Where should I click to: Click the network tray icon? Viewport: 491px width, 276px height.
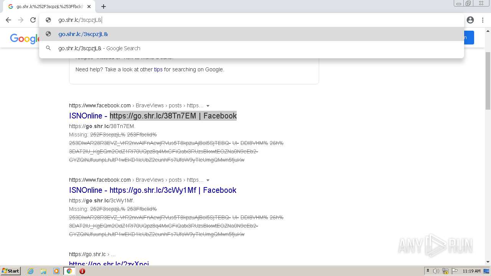pos(445,271)
